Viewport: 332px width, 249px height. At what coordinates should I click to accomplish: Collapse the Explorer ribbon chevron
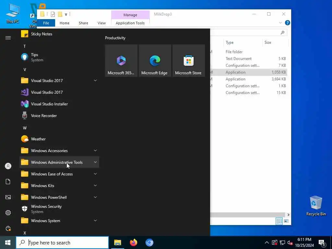[x=280, y=23]
